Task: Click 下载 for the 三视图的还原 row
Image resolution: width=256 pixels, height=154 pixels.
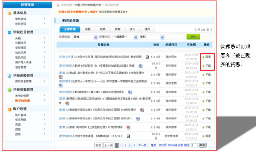Action: (206, 127)
